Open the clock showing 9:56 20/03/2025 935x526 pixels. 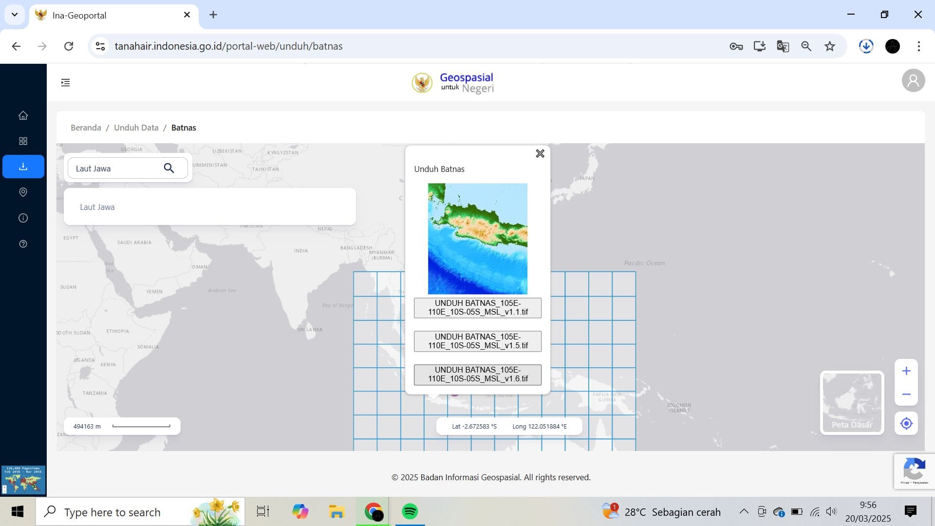(x=868, y=511)
